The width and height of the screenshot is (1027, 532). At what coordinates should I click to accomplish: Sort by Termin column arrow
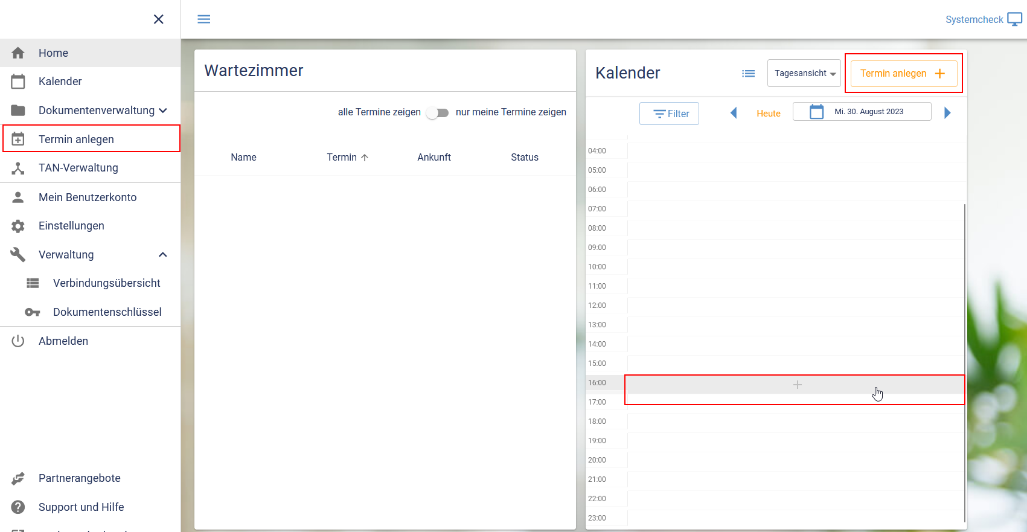click(x=365, y=158)
